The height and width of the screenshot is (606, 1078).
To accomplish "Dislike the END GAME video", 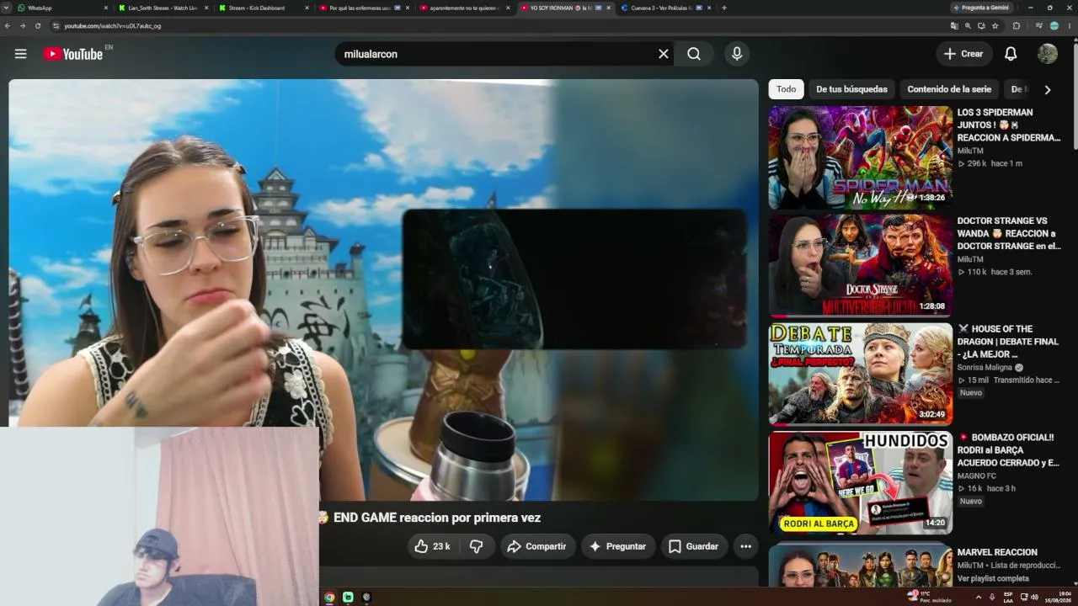I will (x=477, y=546).
